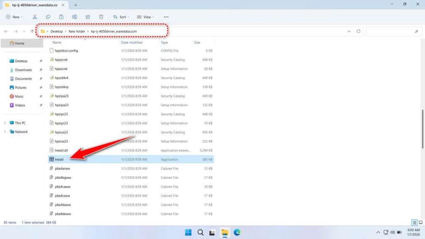The height and width of the screenshot is (239, 425).
Task: Click the Cut scissors icon in the toolbar
Action: tap(35, 17)
